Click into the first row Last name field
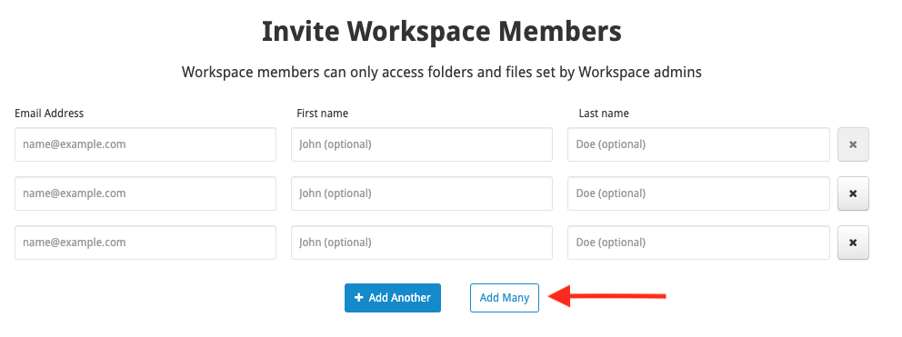902x337 pixels. pos(698,144)
